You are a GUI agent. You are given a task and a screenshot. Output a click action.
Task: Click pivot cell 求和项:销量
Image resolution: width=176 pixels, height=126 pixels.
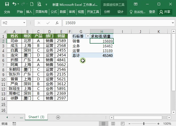click(x=102, y=36)
